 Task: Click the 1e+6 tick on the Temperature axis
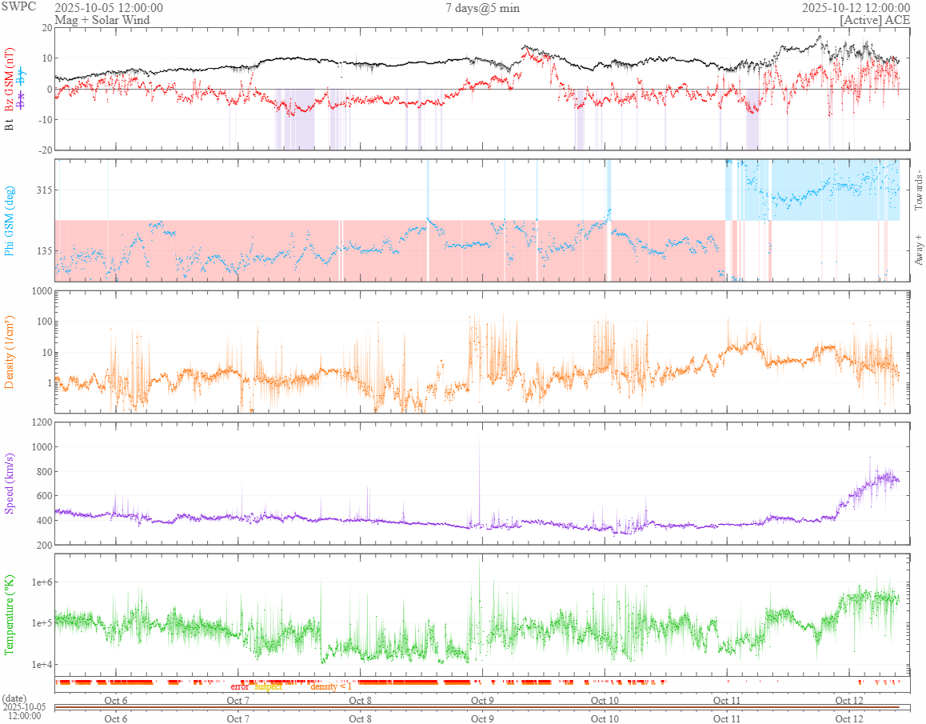(x=42, y=582)
